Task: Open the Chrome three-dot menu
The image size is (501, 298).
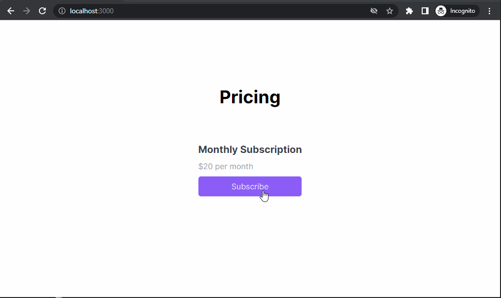Action: pyautogui.click(x=489, y=10)
